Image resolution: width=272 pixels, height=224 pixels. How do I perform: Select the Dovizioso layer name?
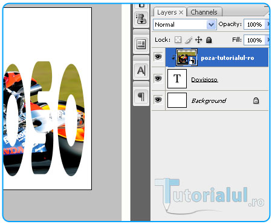[x=204, y=80]
